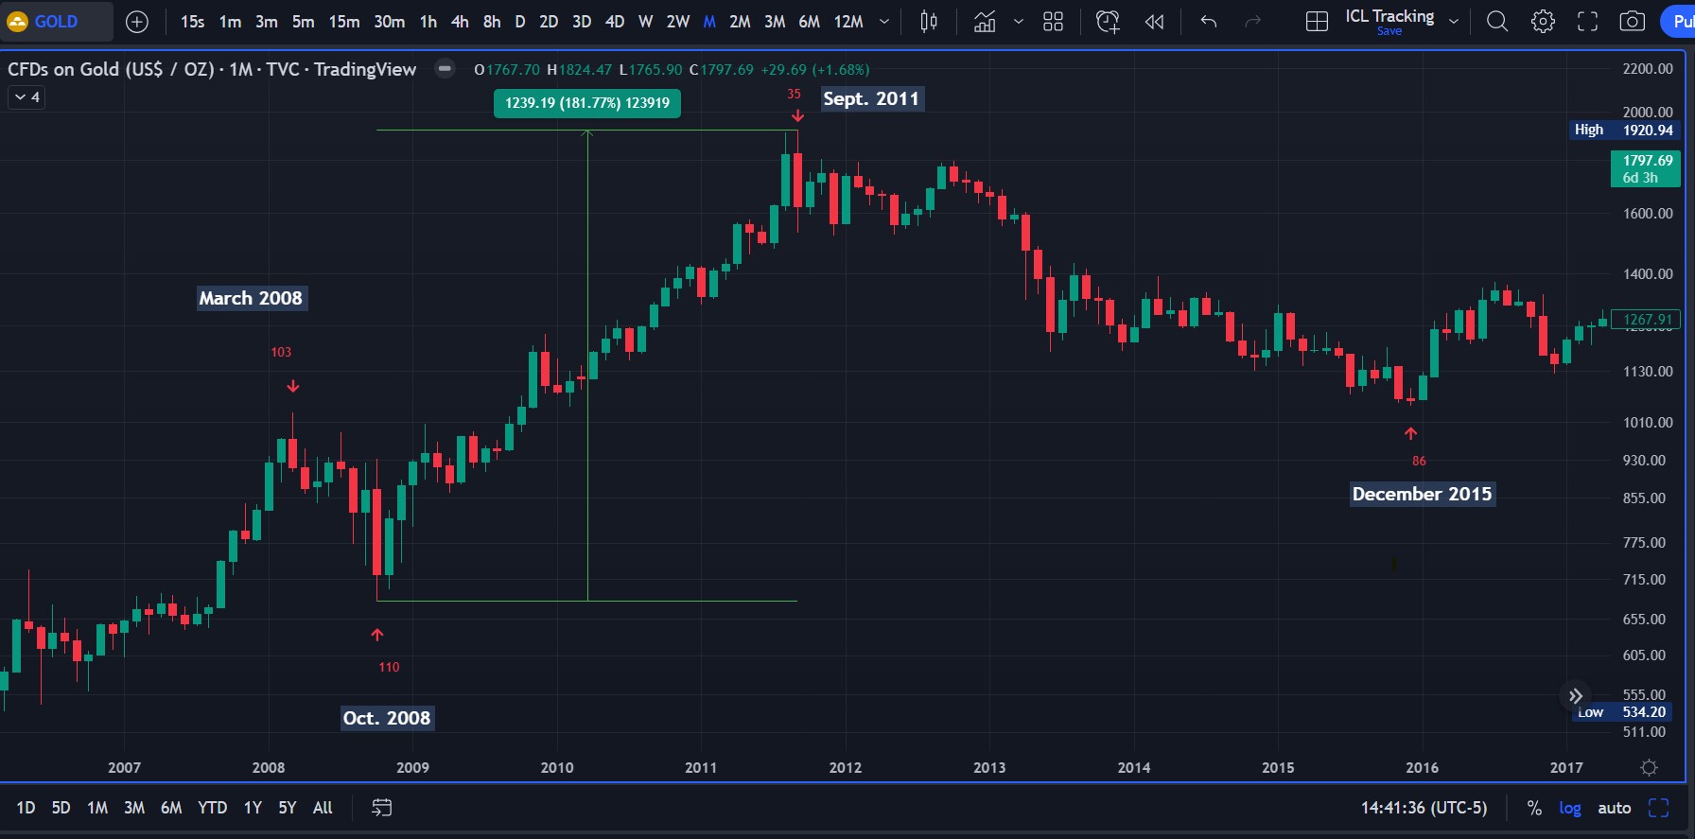The width and height of the screenshot is (1695, 839).
Task: Toggle the maximize chart pane button
Action: 1658,808
